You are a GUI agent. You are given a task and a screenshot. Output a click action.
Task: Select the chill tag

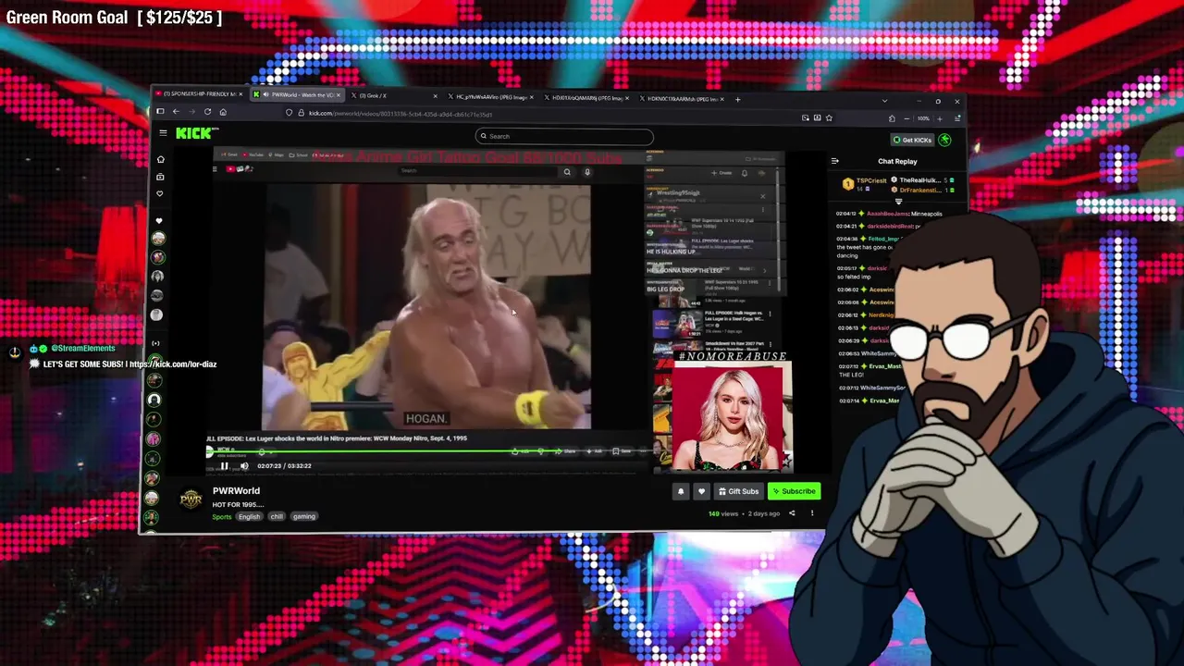[x=277, y=516]
